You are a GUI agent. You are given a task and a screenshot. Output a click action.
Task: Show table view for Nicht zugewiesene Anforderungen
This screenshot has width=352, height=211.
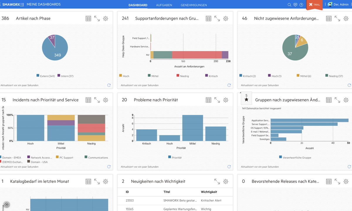[x=329, y=18]
